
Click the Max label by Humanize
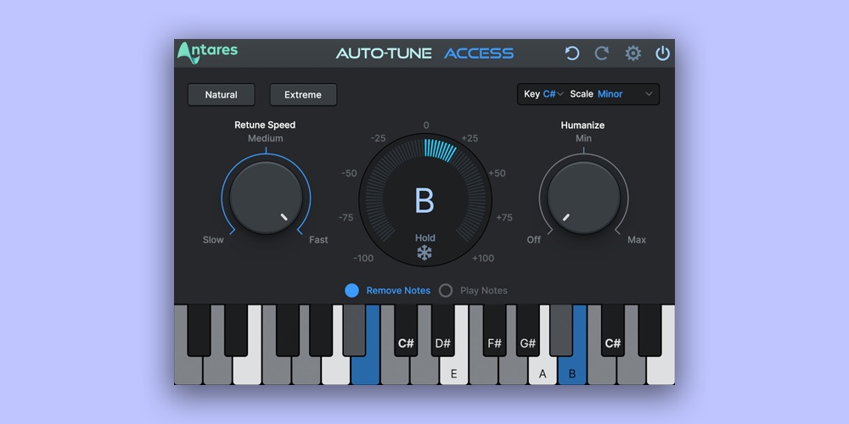637,240
